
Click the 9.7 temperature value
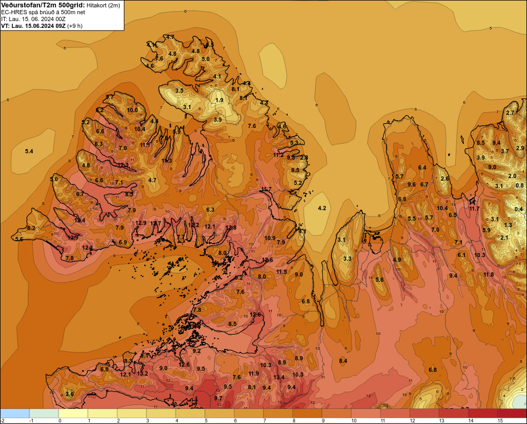[218, 399]
